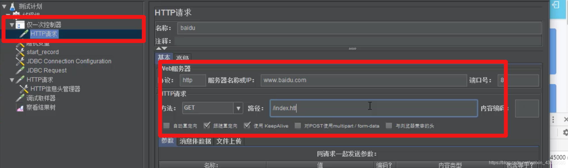The height and width of the screenshot is (168, 568).
Task: Click the 察看结果树 listener icon
Action: (x=20, y=108)
